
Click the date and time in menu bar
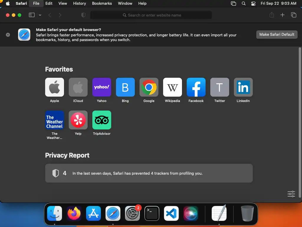click(x=278, y=4)
